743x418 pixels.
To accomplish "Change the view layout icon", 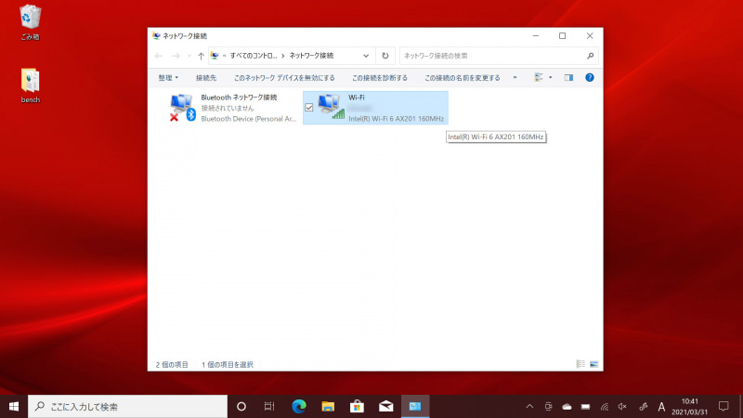I will [539, 78].
